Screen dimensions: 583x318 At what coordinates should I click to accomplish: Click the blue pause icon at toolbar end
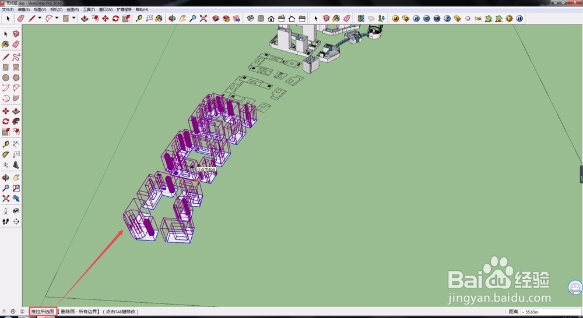(519, 18)
